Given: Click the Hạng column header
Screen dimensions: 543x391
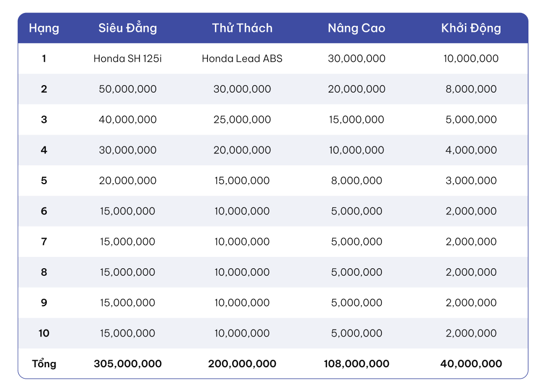Looking at the screenshot, I should tap(44, 29).
